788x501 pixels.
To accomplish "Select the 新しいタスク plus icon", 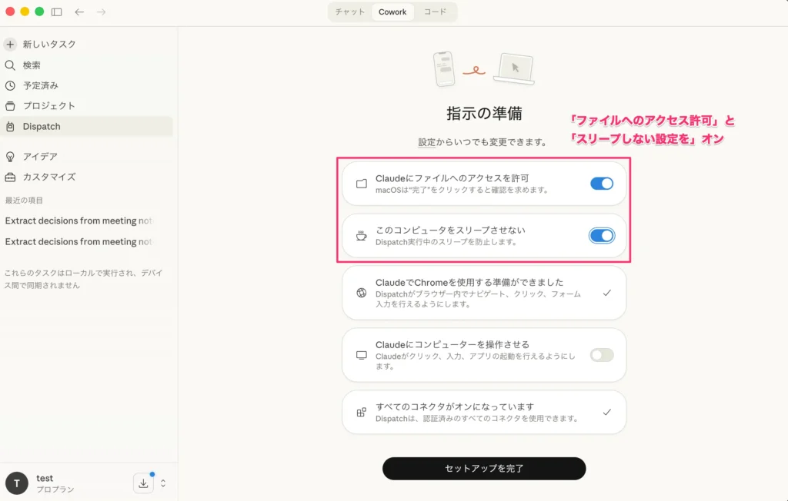I will (10, 45).
